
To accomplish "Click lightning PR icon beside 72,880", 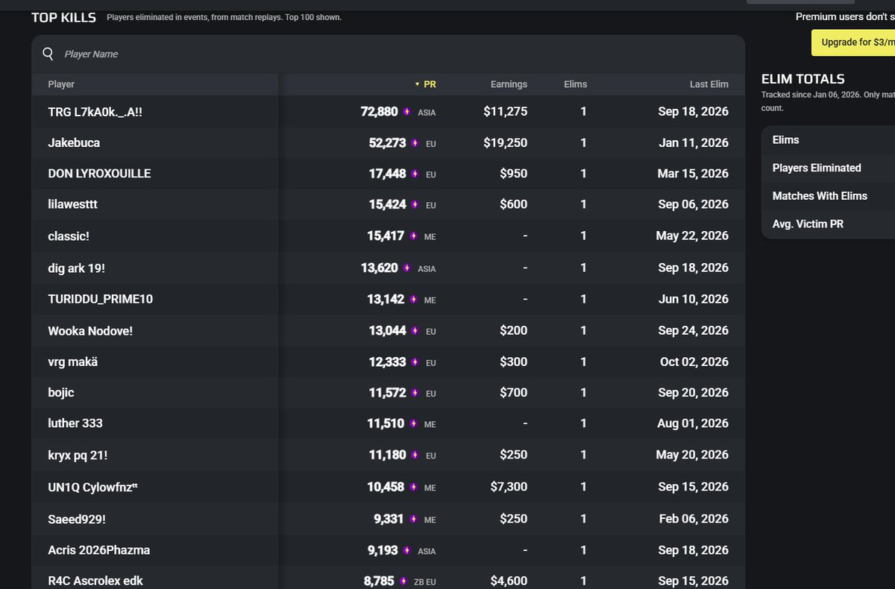I will [406, 112].
